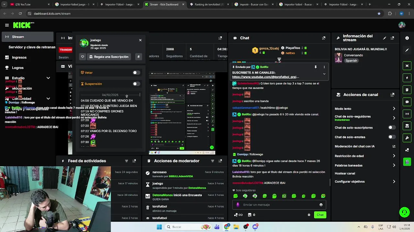
Task: Expand the Comunidad sidebar section
Action: pyautogui.click(x=48, y=99)
